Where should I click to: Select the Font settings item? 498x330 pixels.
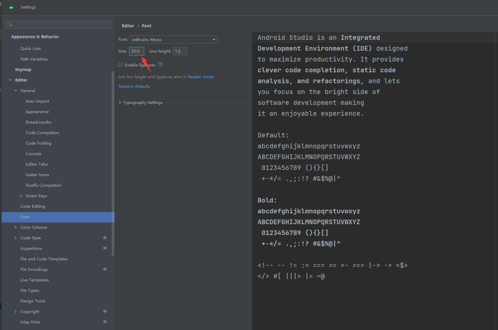[58, 217]
